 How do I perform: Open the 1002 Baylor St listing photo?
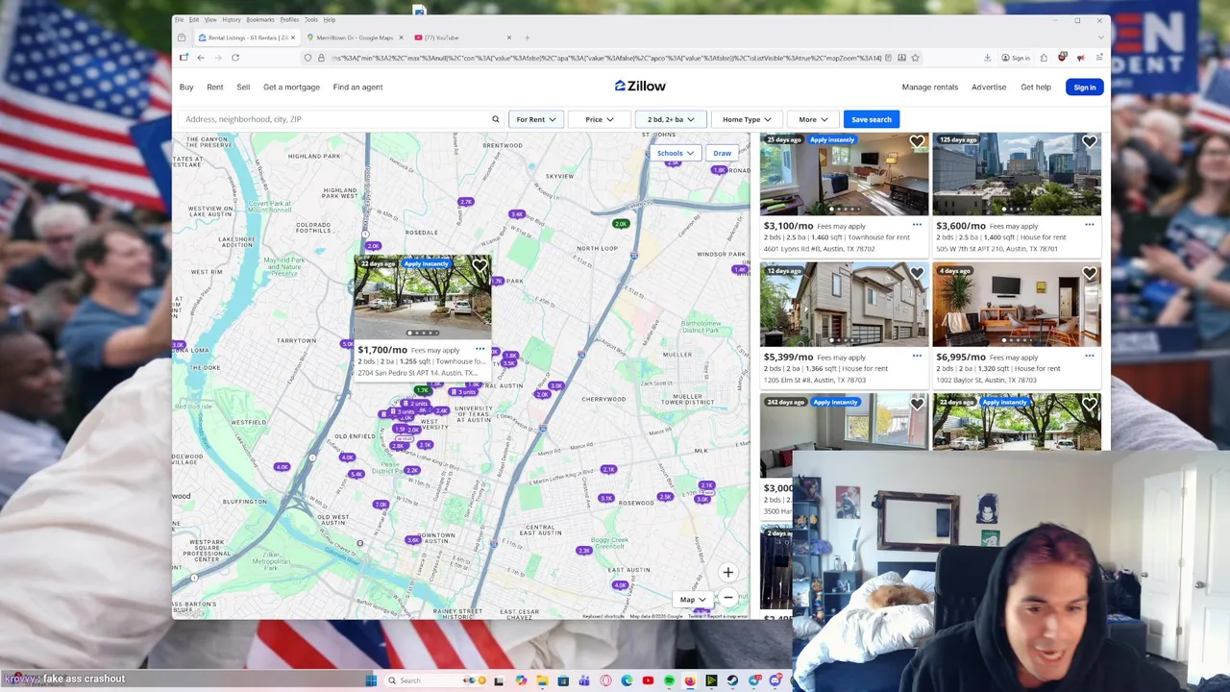pos(1017,305)
